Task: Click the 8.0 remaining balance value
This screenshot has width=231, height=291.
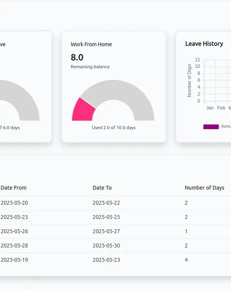Action: click(77, 57)
